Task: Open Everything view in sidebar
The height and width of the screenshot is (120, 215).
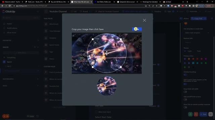Action: pyautogui.click(x=11, y=58)
